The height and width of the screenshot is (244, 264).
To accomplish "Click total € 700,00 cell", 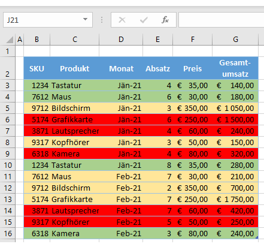I will (x=235, y=188).
